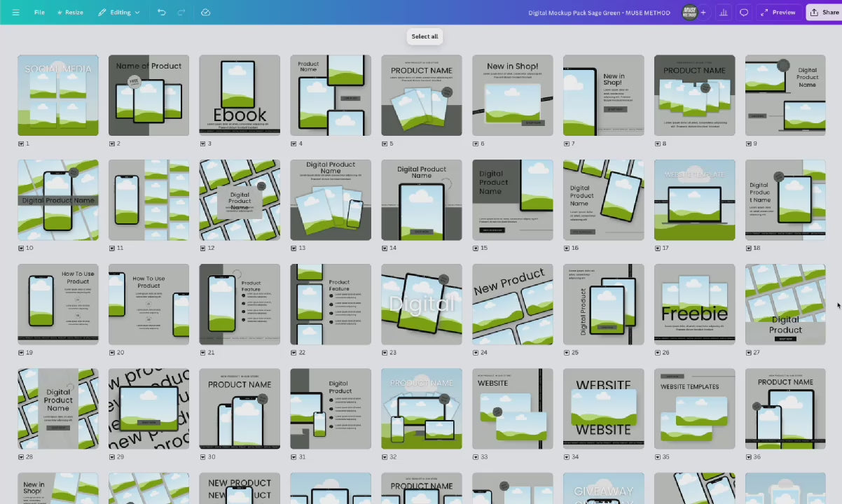Open the Resize menu
Viewport: 842px width, 504px height.
(x=70, y=13)
